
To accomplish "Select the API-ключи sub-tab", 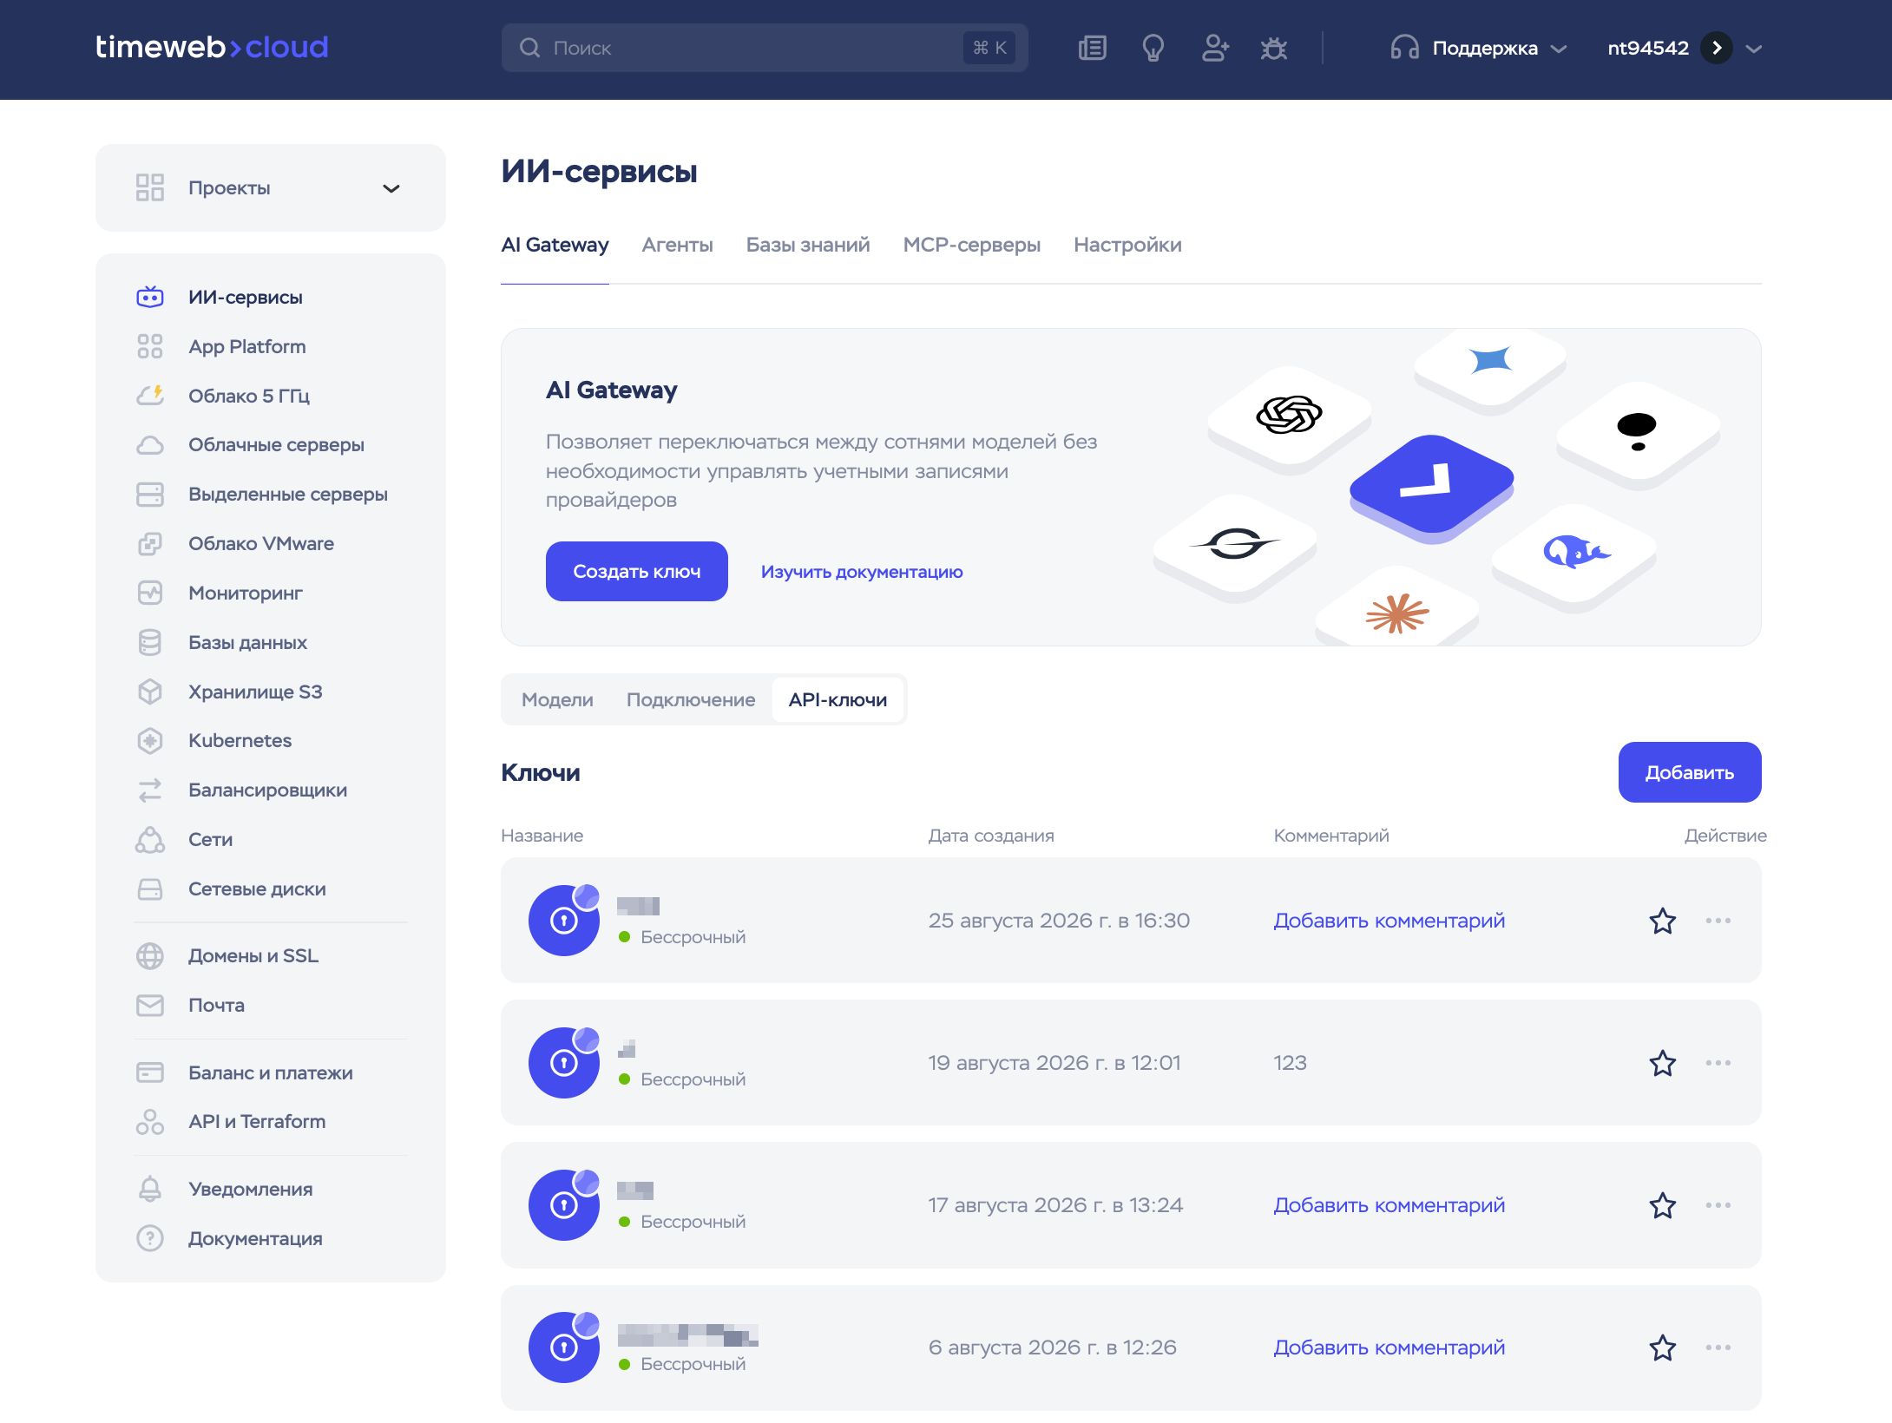I will click(838, 699).
